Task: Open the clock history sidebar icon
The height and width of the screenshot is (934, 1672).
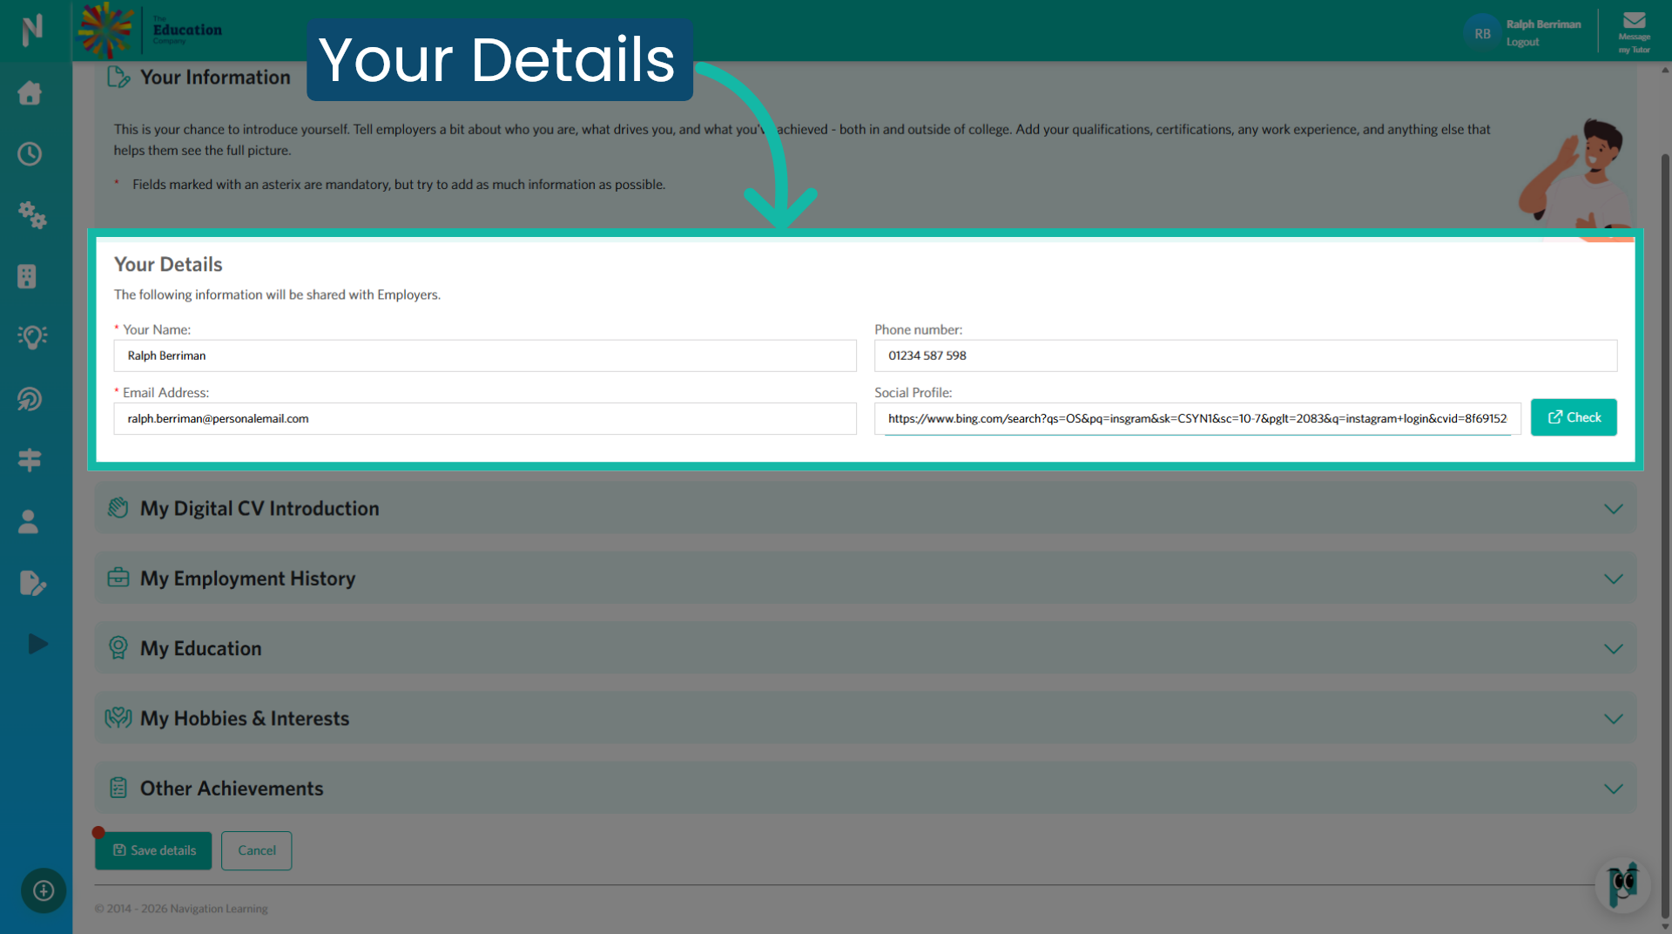Action: click(x=30, y=154)
